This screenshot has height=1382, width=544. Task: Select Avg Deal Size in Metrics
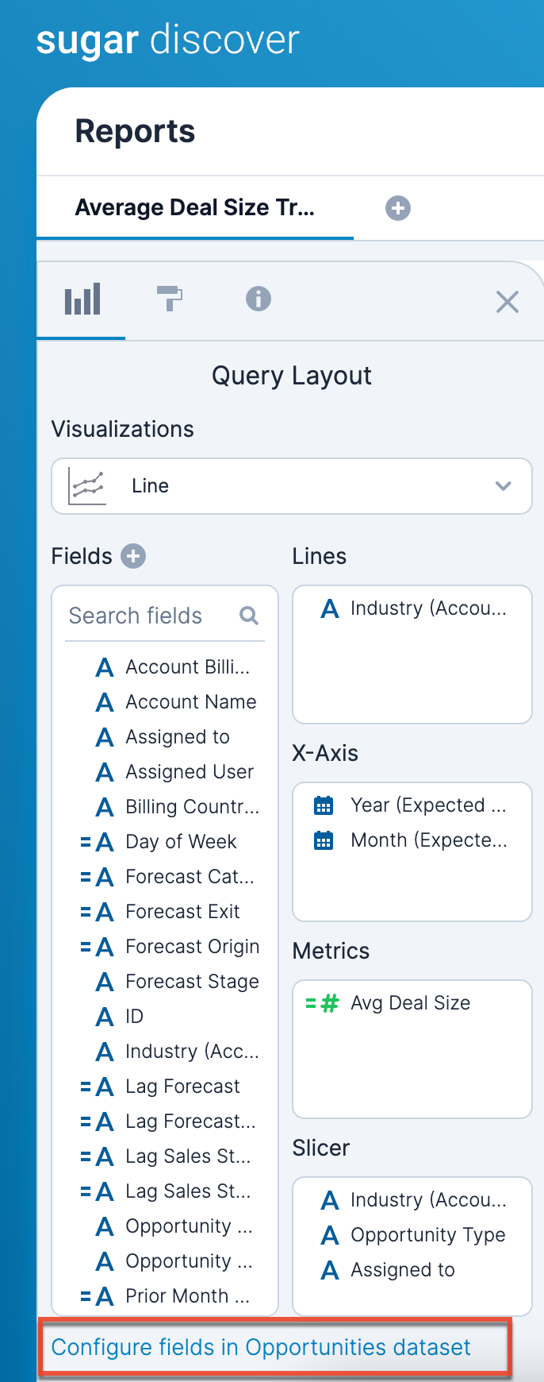point(410,1003)
